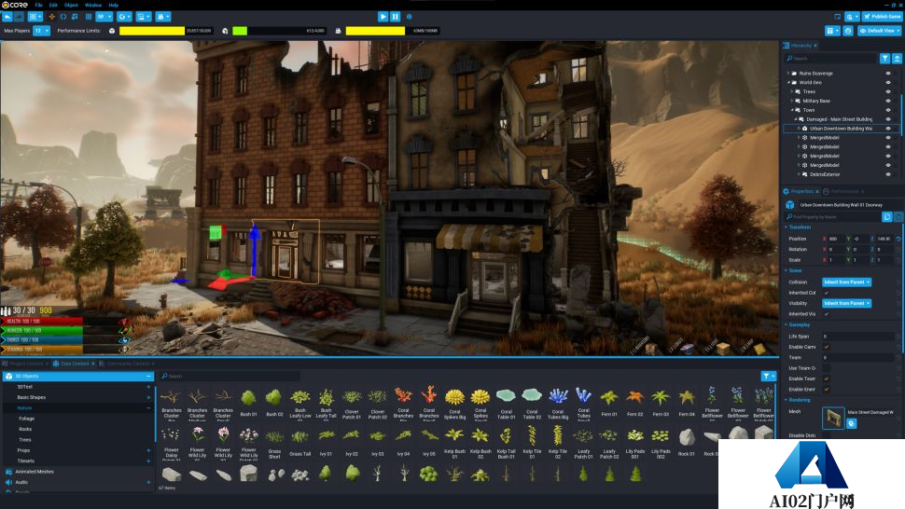
Task: Switch to the Properties tab
Action: click(x=801, y=191)
